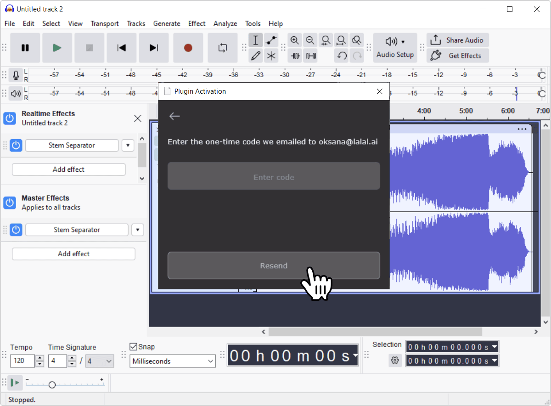This screenshot has height=406, width=551.
Task: Open the Effect menu
Action: [197, 23]
